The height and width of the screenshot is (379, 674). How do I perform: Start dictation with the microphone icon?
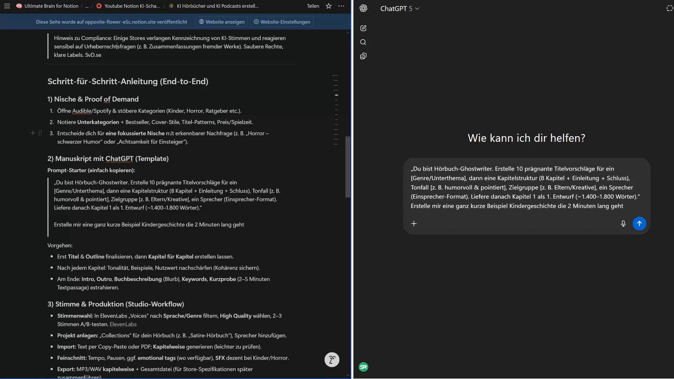coord(623,224)
